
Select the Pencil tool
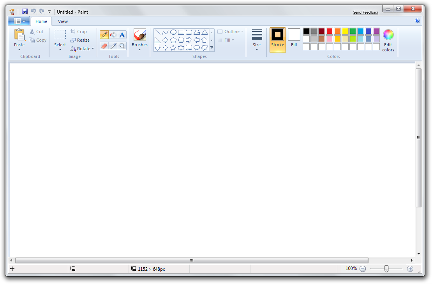104,35
